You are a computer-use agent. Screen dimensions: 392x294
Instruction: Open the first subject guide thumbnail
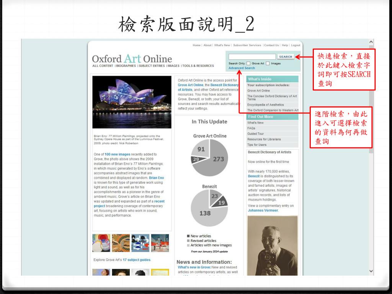coord(101,243)
